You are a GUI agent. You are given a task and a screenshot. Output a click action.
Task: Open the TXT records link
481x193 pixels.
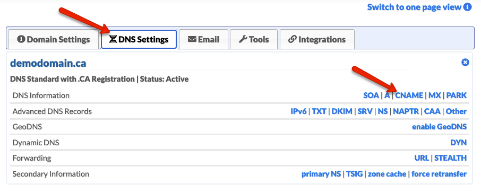tap(319, 111)
